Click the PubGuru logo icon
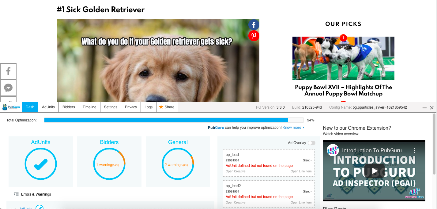 coord(11,107)
